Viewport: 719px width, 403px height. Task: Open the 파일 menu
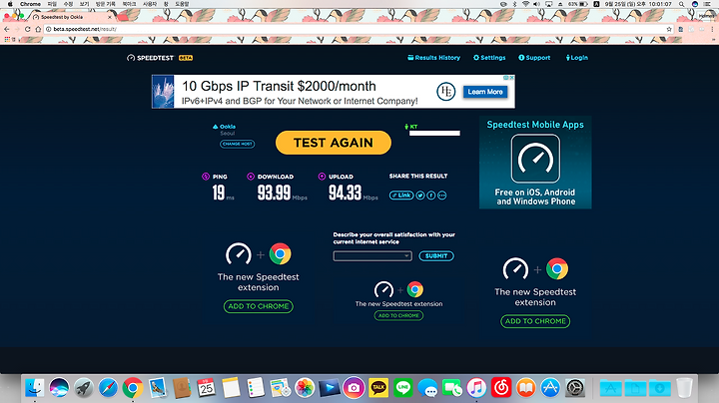pos(52,4)
